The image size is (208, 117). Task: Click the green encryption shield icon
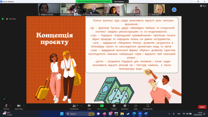[3, 19]
